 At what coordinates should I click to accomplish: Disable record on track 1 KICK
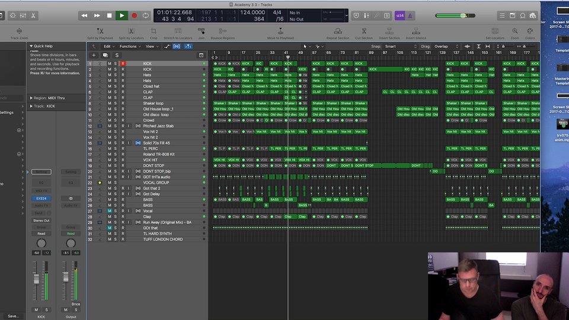[x=123, y=63]
